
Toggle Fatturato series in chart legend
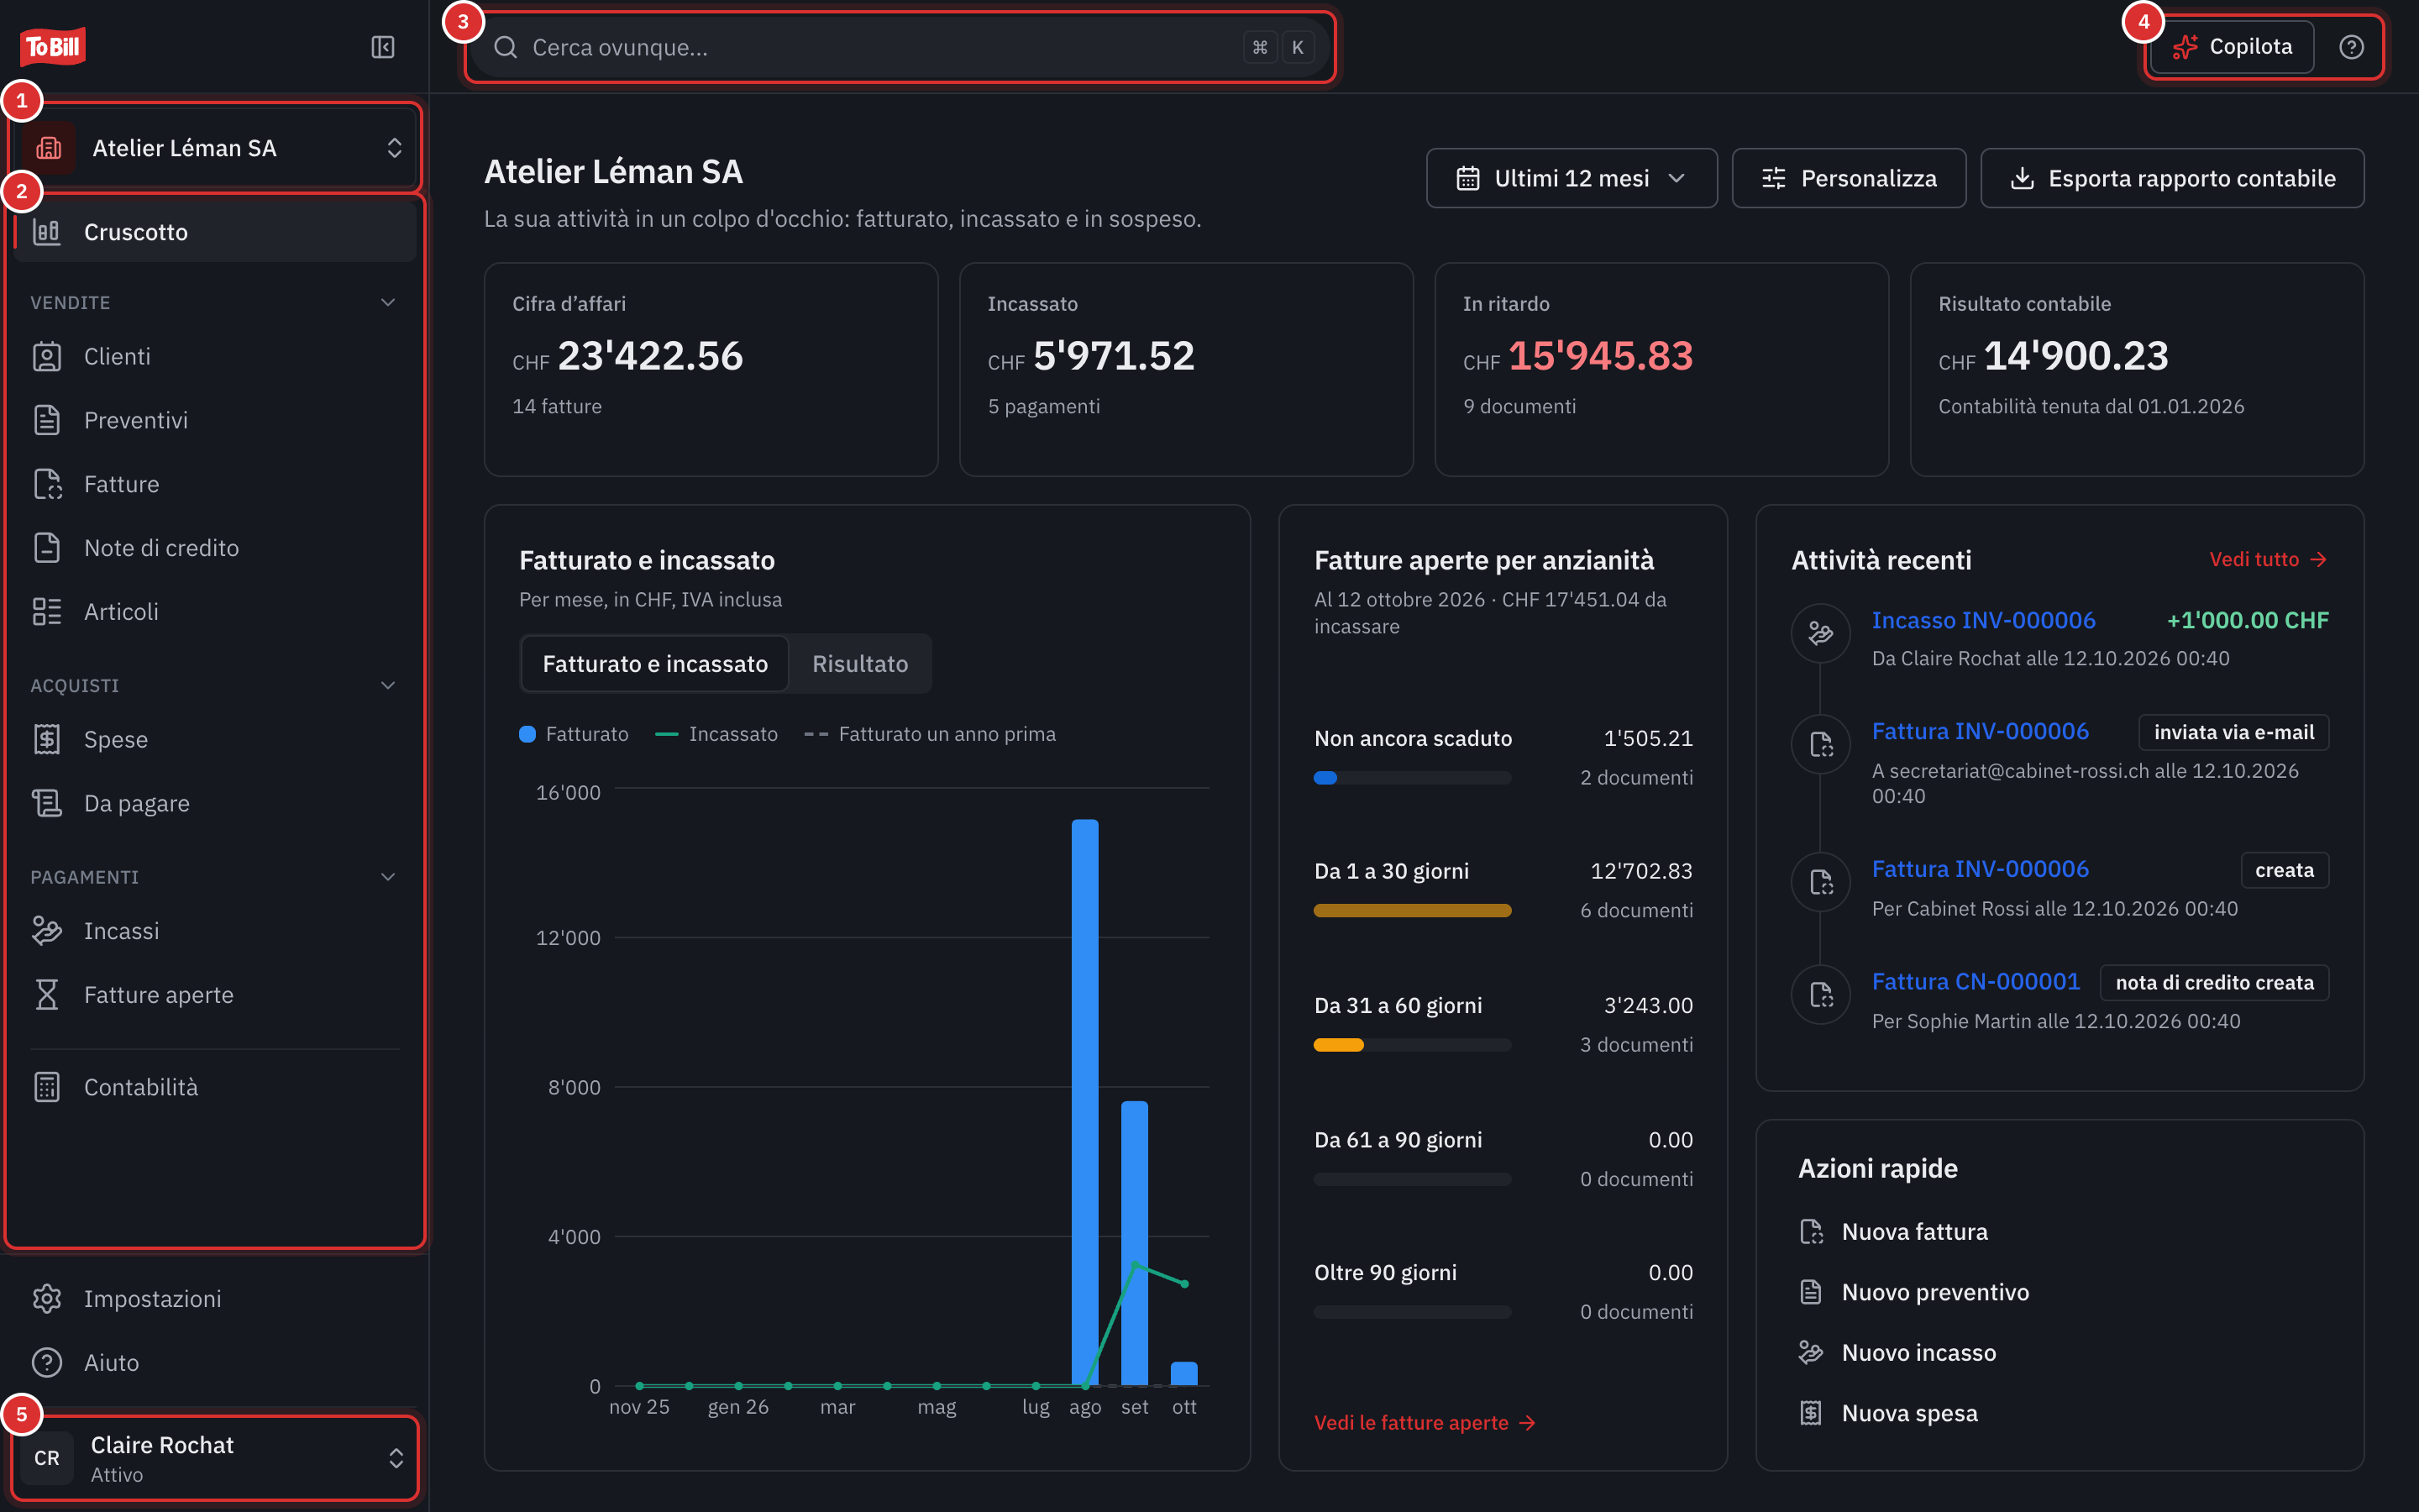[x=574, y=734]
